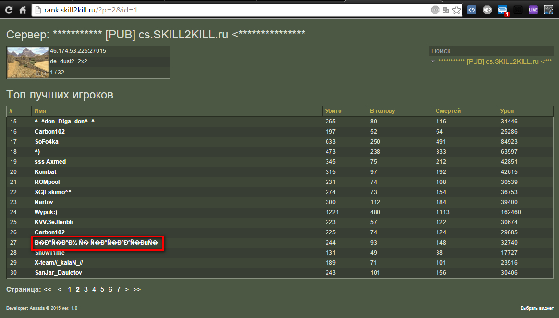The image size is (559, 318).
Task: Expand the server list dropdown arrow
Action: tap(432, 61)
